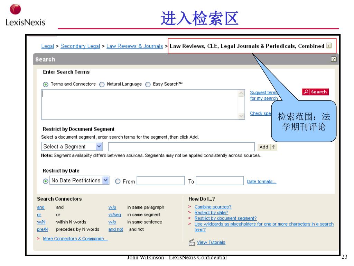The image size is (354, 266).
Task: Click the 'or' connector link
Action: click(x=39, y=215)
